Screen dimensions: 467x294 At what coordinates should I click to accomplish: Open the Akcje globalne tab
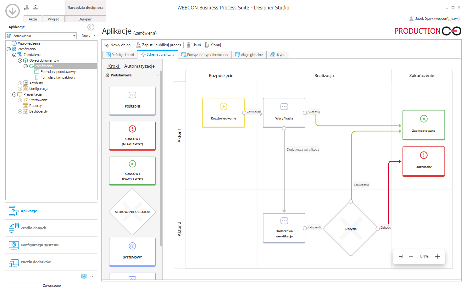point(249,55)
